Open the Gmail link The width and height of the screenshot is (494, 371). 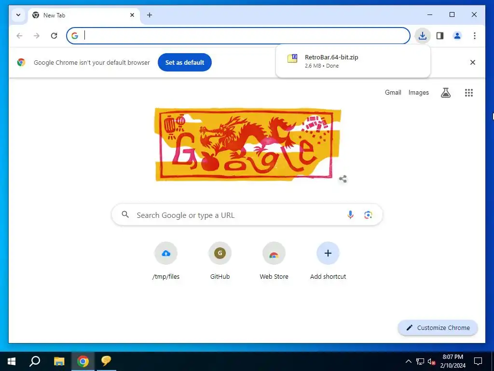point(393,92)
